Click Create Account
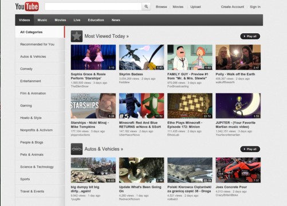This screenshot has width=287, height=206. pos(233,7)
